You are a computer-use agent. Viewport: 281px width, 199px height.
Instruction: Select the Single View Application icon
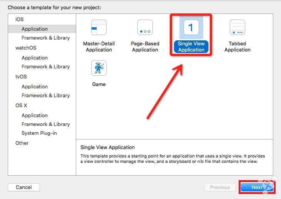pyautogui.click(x=191, y=28)
